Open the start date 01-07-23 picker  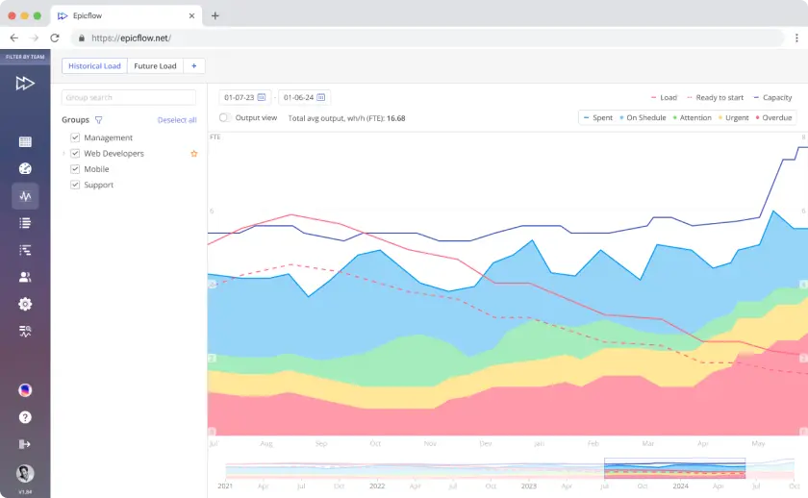(x=244, y=97)
